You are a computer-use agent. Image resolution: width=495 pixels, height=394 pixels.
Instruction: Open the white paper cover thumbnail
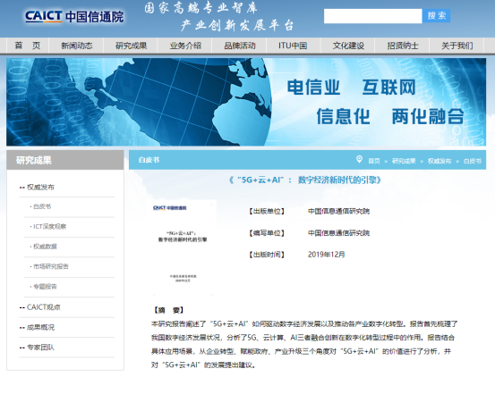click(x=183, y=248)
